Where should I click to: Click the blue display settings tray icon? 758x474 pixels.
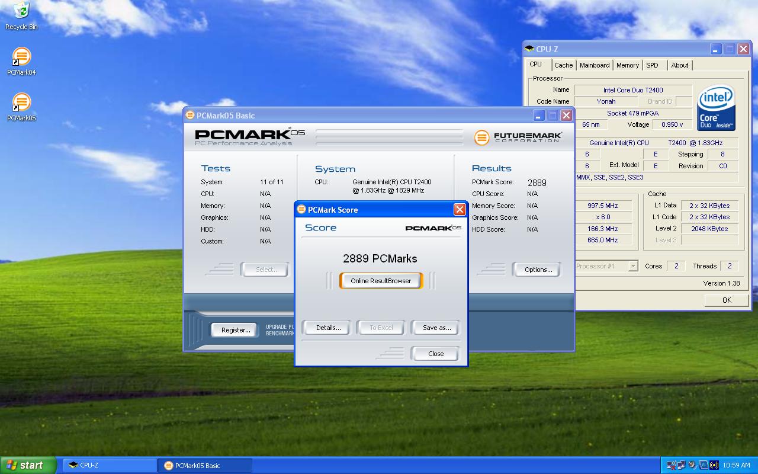tap(704, 465)
